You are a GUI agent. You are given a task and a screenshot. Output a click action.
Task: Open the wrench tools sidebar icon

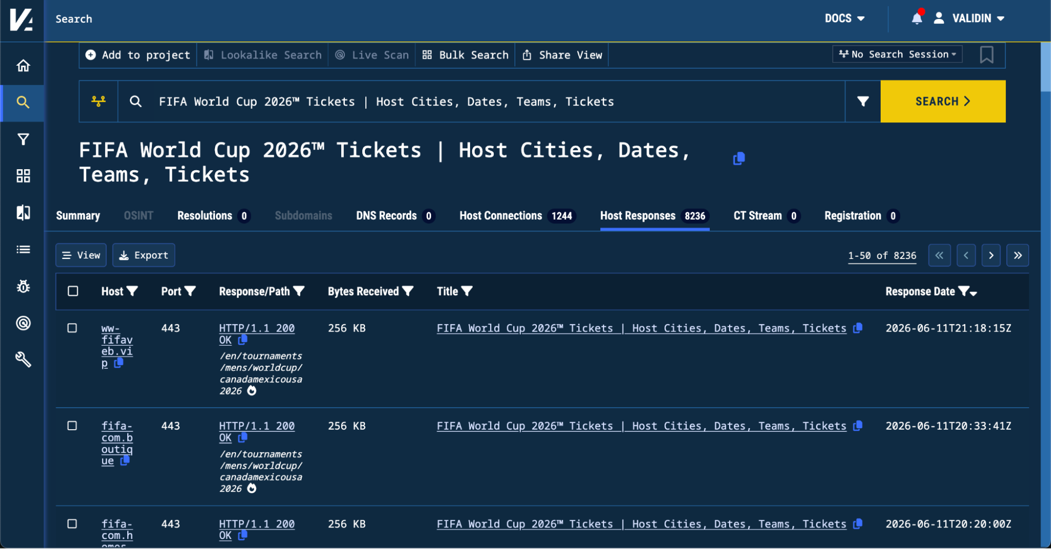(x=23, y=360)
